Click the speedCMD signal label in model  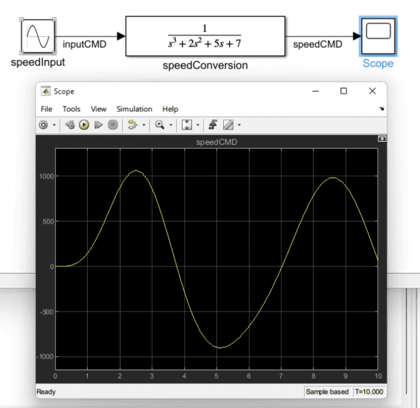pyautogui.click(x=318, y=44)
